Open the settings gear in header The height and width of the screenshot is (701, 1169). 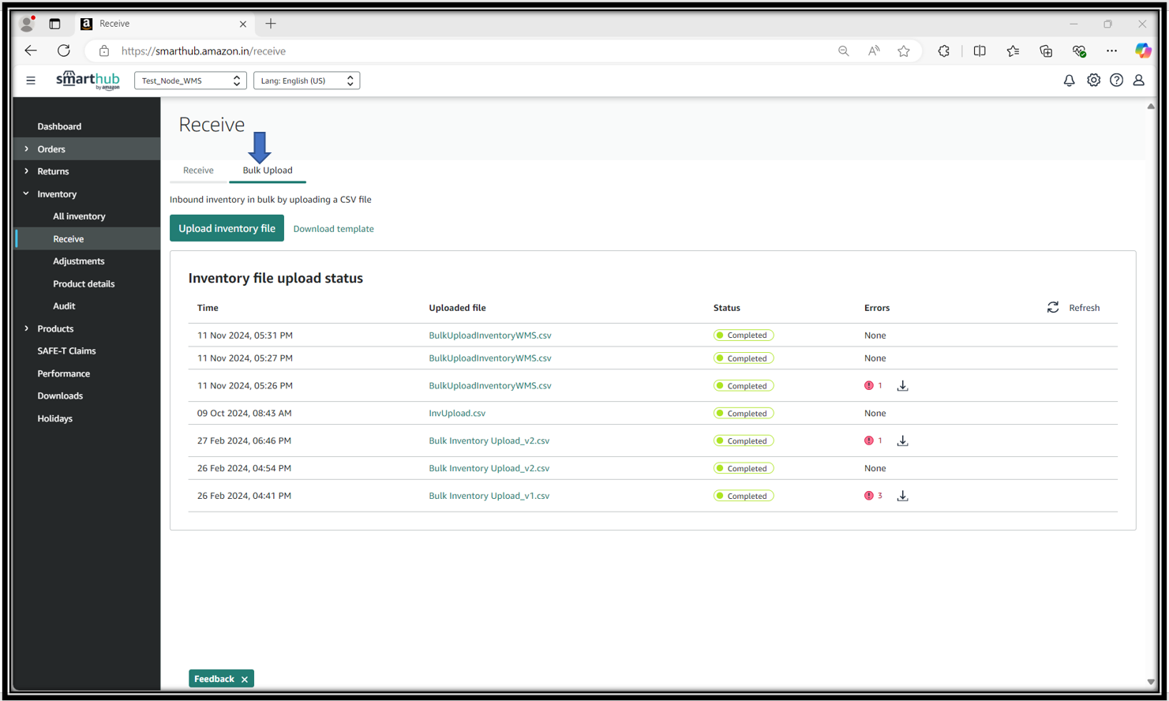pyautogui.click(x=1093, y=81)
